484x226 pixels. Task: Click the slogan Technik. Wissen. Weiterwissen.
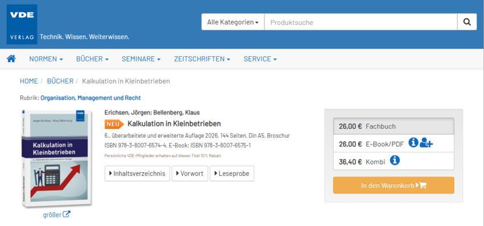click(85, 37)
